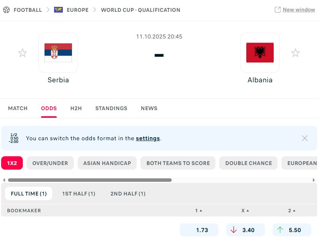The width and height of the screenshot is (319, 242).
Task: Click the football icon in breadcrumb
Action: tap(6, 10)
